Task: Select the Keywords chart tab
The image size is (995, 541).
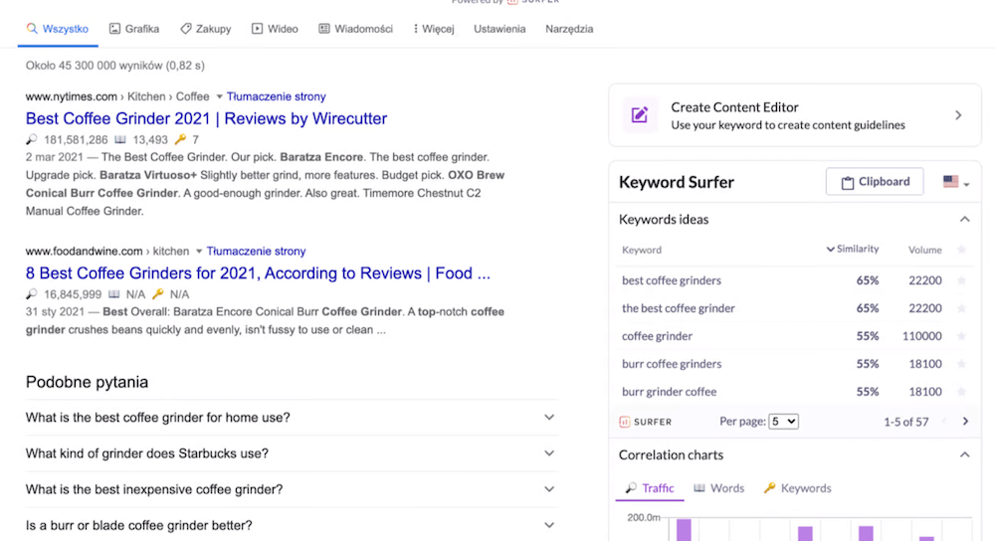Action: pos(798,488)
